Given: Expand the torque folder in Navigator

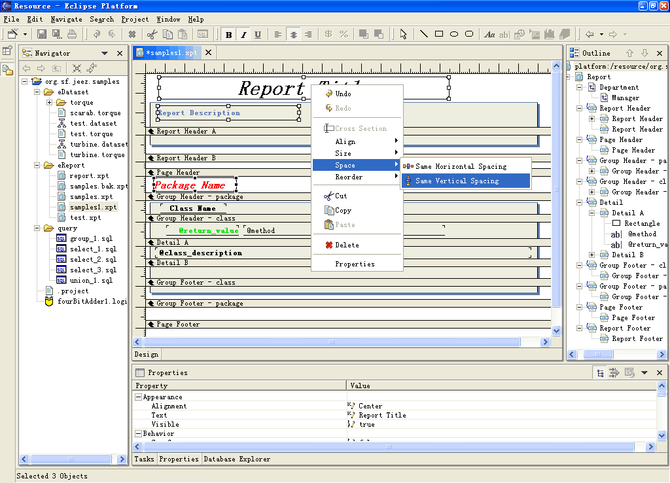Looking at the screenshot, I should coord(50,103).
